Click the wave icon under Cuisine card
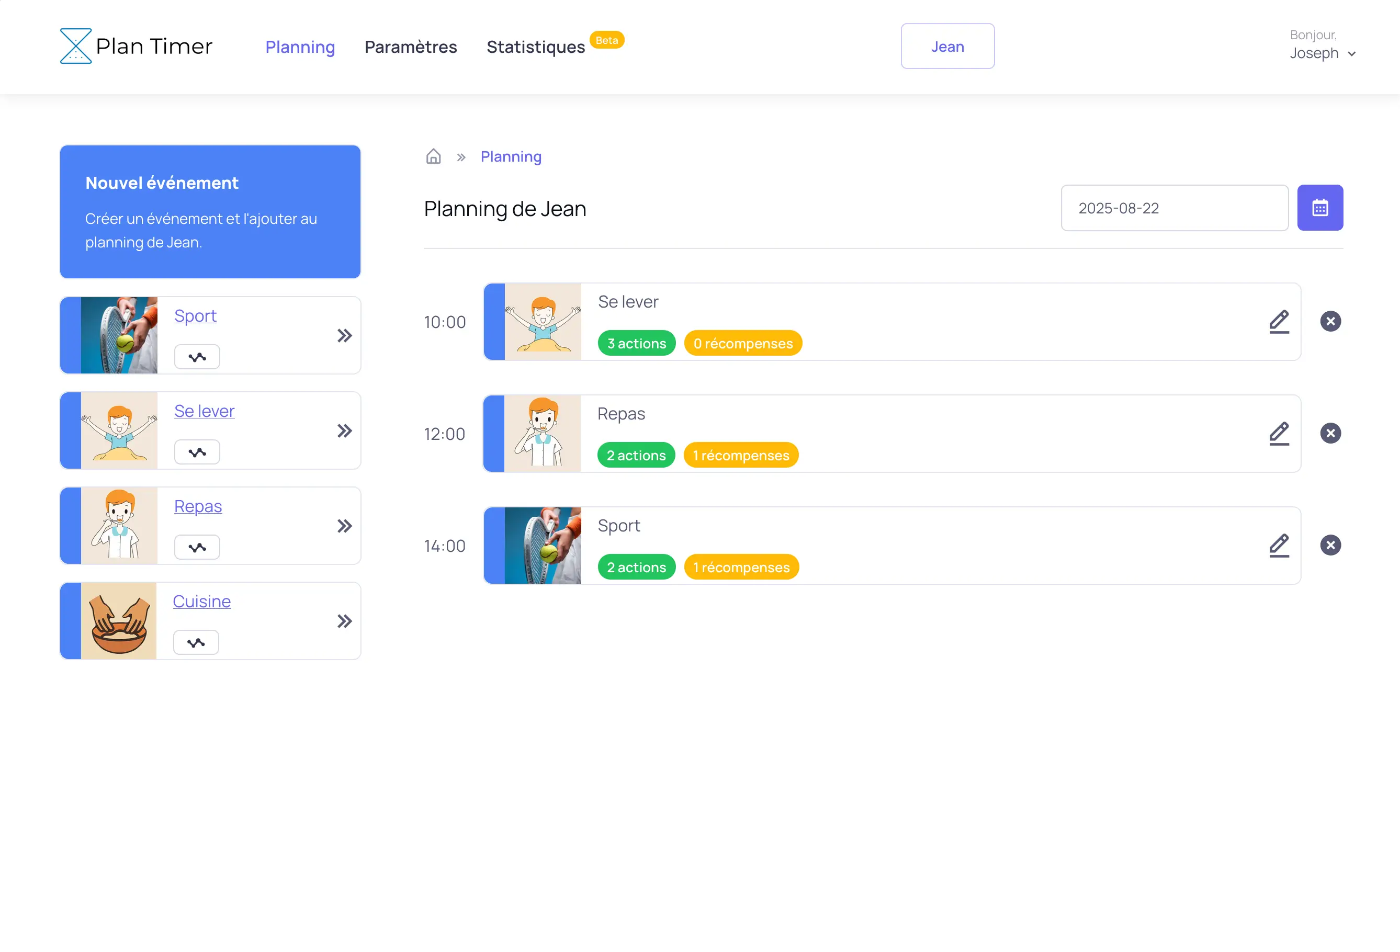 click(196, 642)
